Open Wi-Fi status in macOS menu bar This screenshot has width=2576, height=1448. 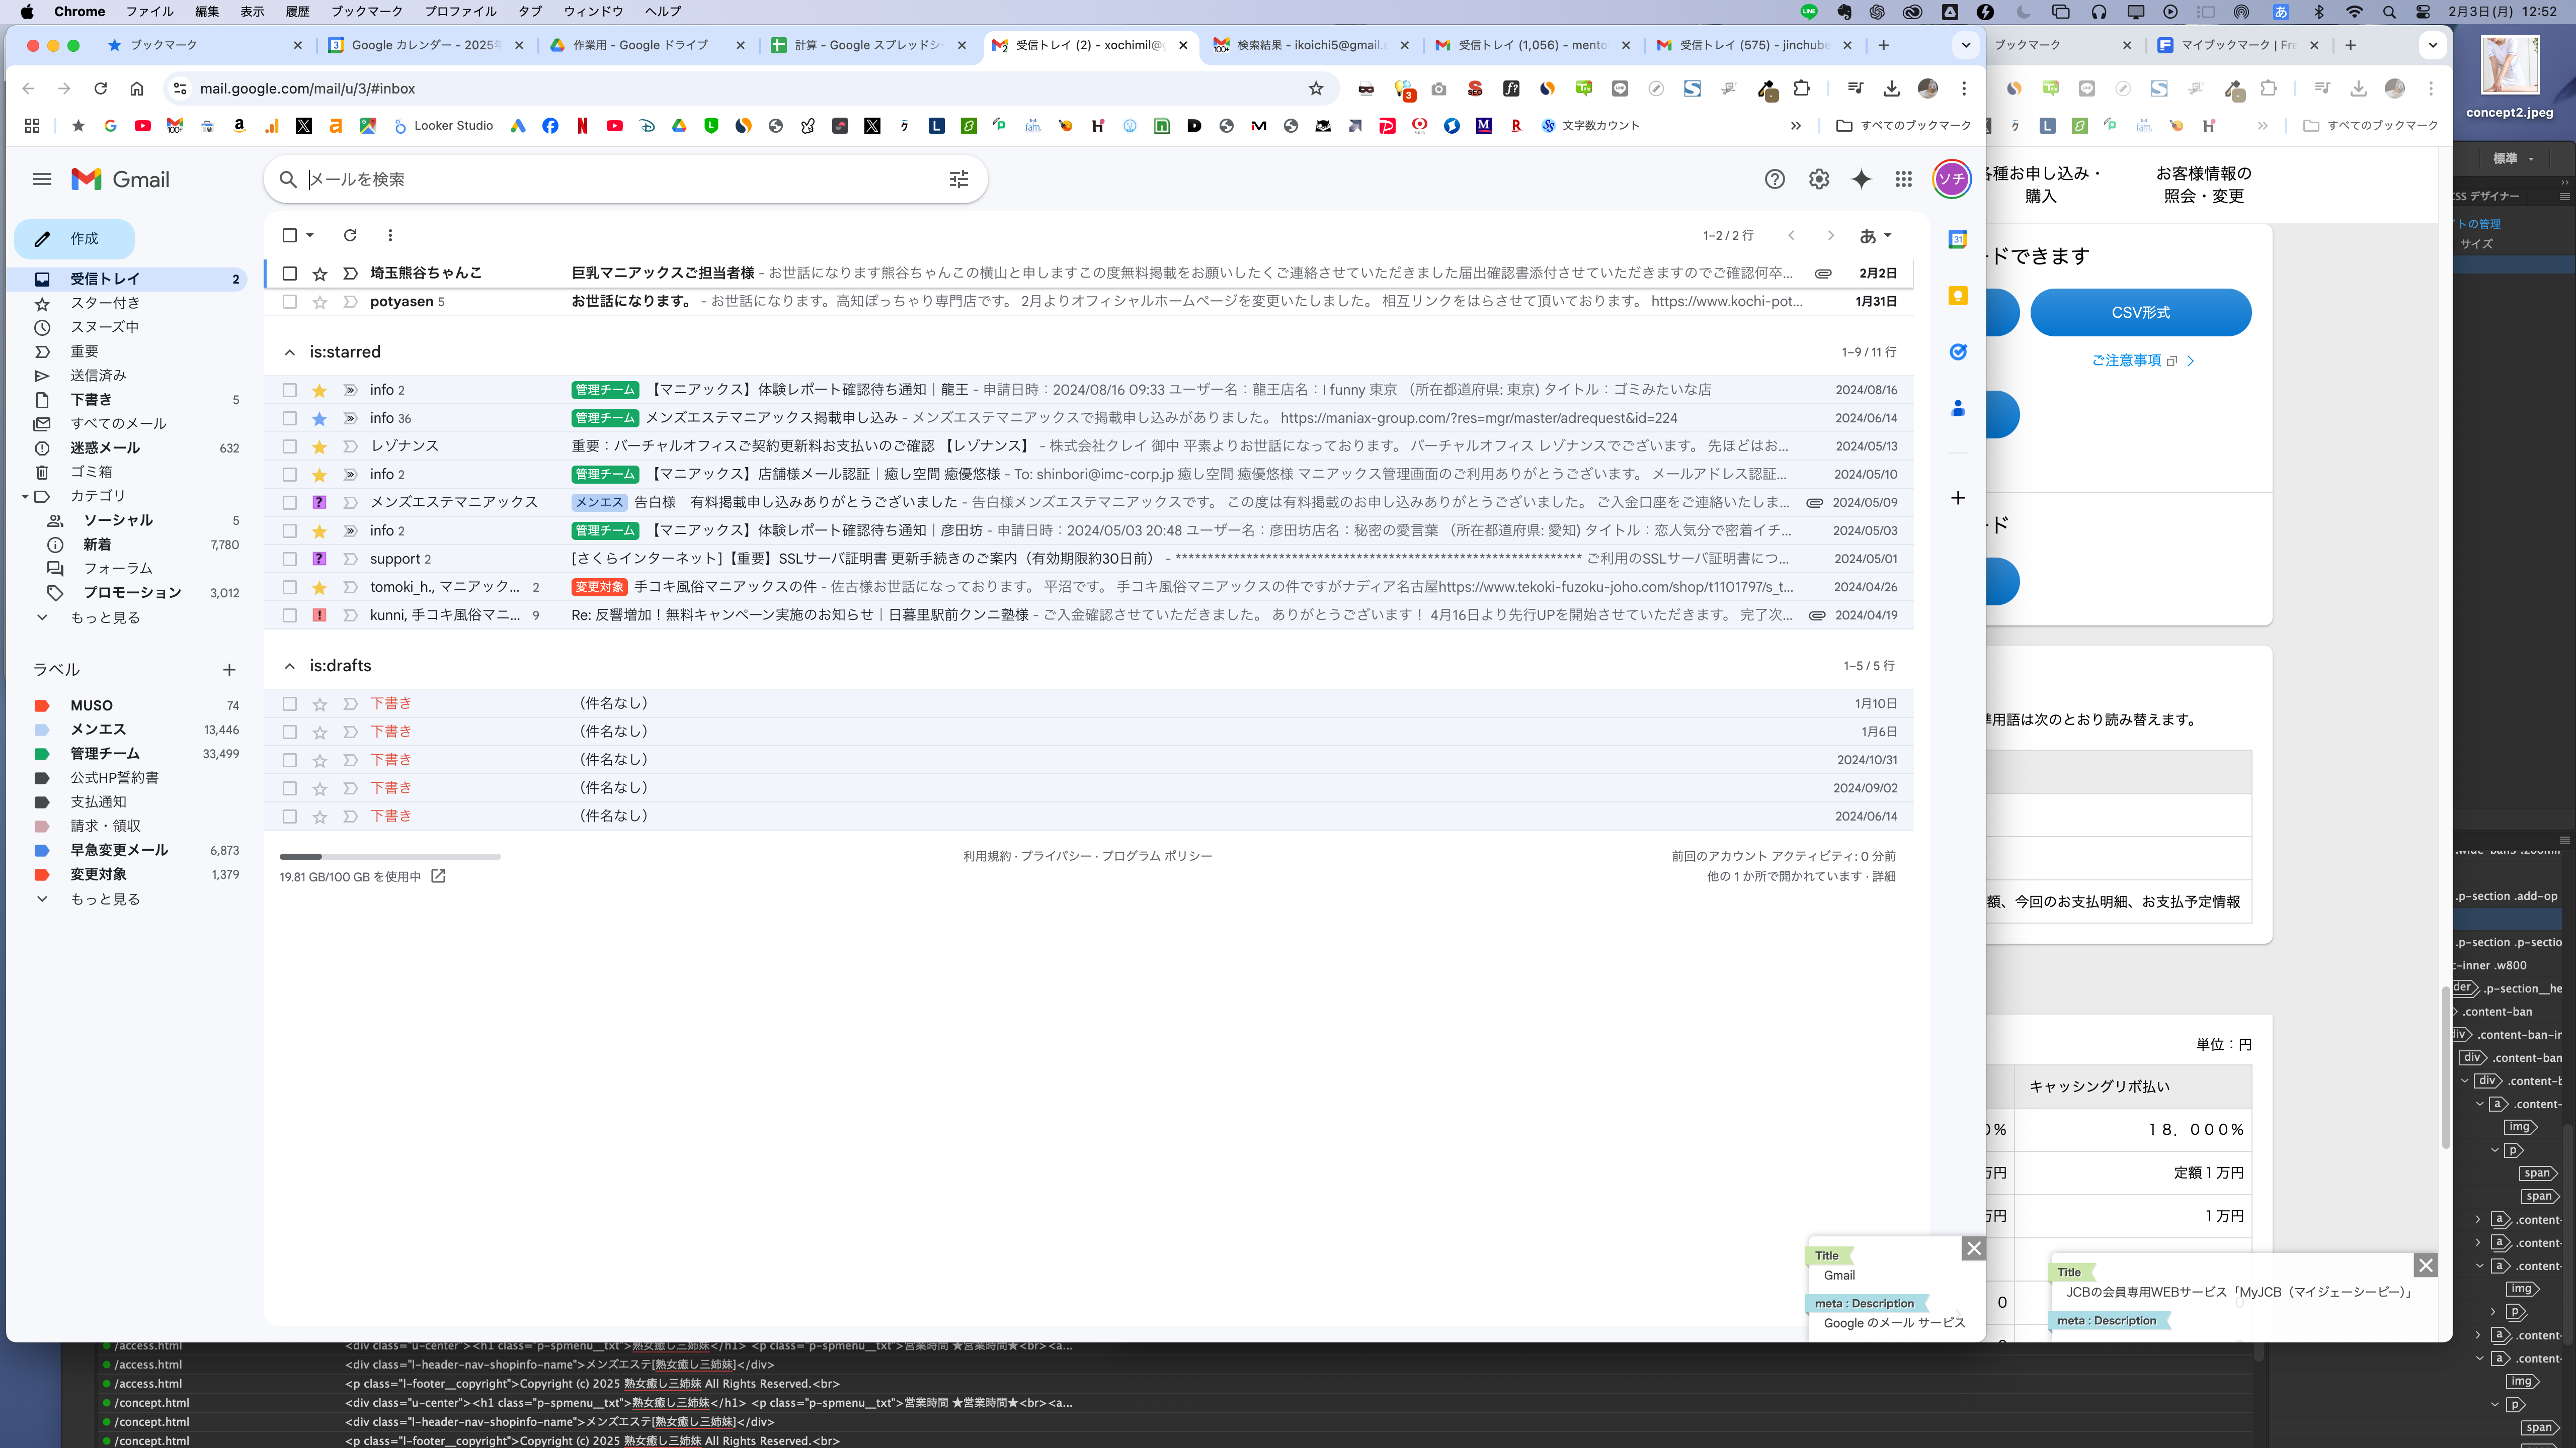(x=2354, y=12)
